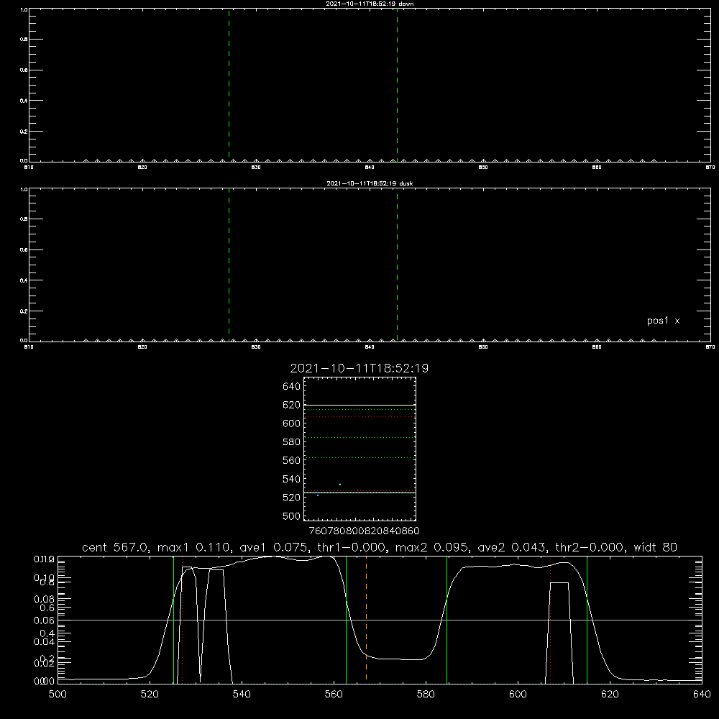Viewport: 719px width, 719px height.
Task: Click the left green dashed line in dawn plot
Action: pyautogui.click(x=229, y=86)
